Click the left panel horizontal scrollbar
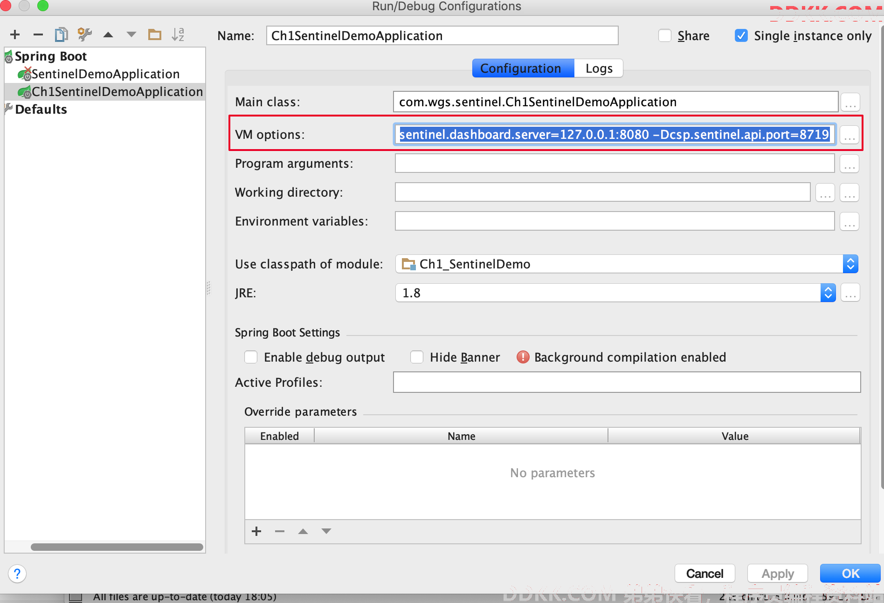 [x=117, y=547]
